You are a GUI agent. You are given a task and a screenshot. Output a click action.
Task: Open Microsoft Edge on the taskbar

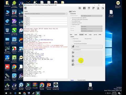pos(15,93)
